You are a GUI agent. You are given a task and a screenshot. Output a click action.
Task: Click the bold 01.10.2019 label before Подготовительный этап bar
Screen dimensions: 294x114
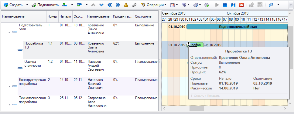pyautogui.click(x=177, y=27)
